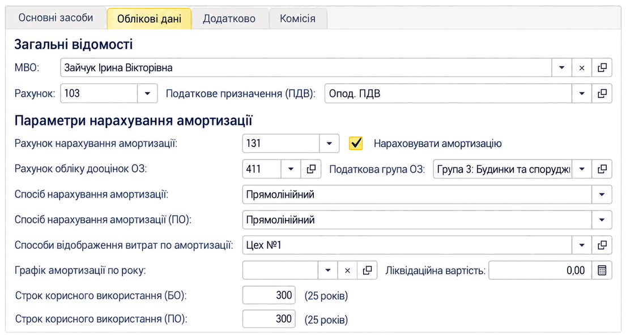Switch to the Основні засоби tab
The image size is (626, 336).
pos(56,18)
